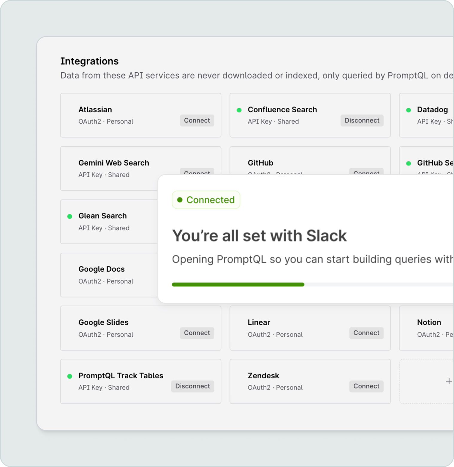The height and width of the screenshot is (467, 454).
Task: Connect the Zendesk integration
Action: coord(366,386)
